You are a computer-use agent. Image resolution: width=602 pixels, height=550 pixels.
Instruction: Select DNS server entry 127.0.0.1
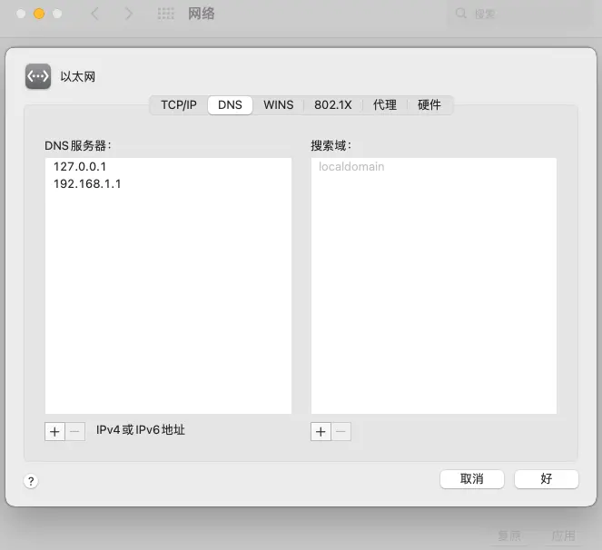pyautogui.click(x=80, y=167)
